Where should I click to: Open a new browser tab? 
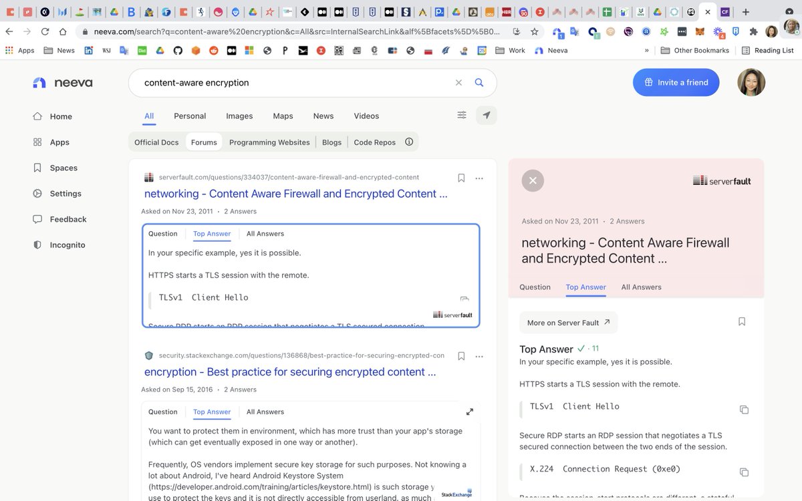point(746,12)
